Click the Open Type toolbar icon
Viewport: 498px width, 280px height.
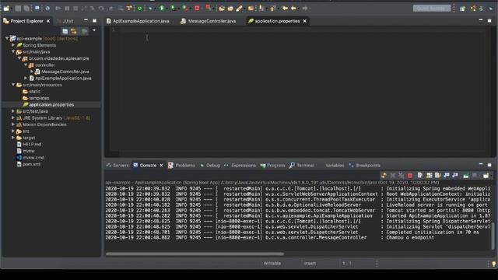click(x=222, y=9)
